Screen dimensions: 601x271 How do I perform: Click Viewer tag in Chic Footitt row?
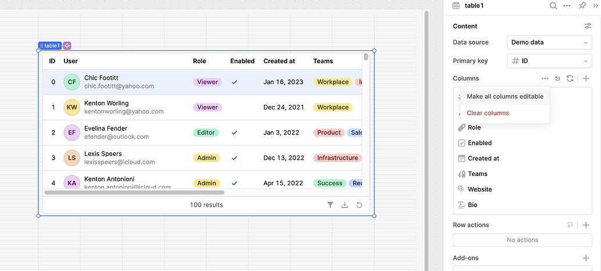click(207, 82)
